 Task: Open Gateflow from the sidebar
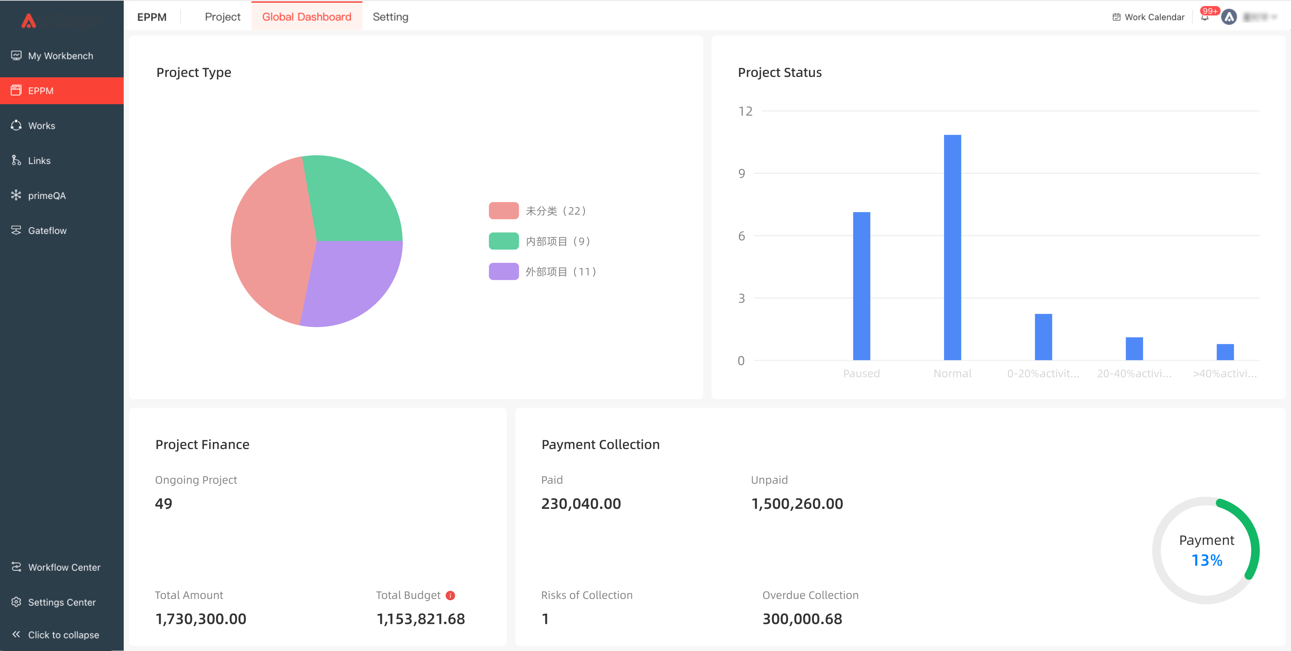click(x=62, y=231)
